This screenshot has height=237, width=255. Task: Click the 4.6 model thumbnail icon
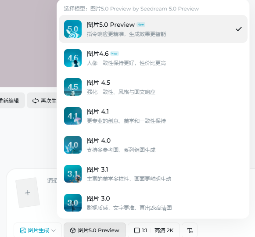(73, 58)
